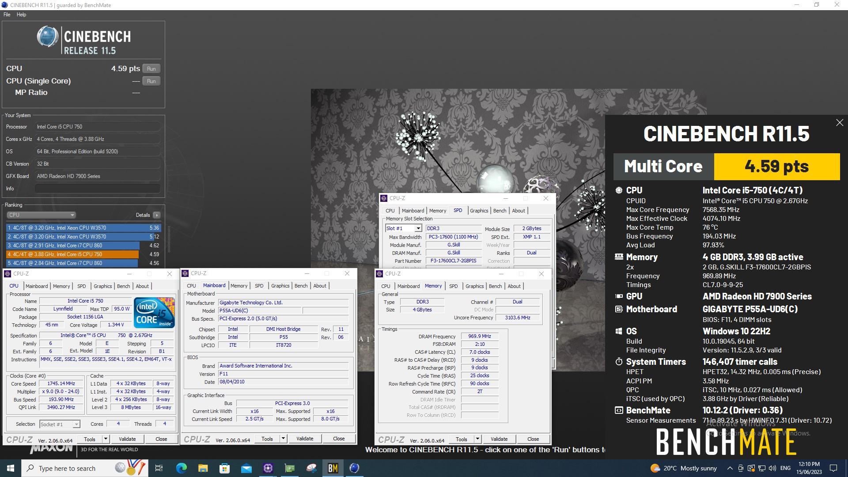This screenshot has width=848, height=477.
Task: Select the highlighted Core i5 CPU 750 ranking row
Action: (x=83, y=254)
